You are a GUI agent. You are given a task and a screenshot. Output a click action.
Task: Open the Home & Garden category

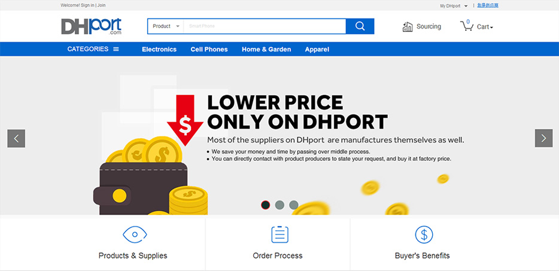click(x=266, y=50)
